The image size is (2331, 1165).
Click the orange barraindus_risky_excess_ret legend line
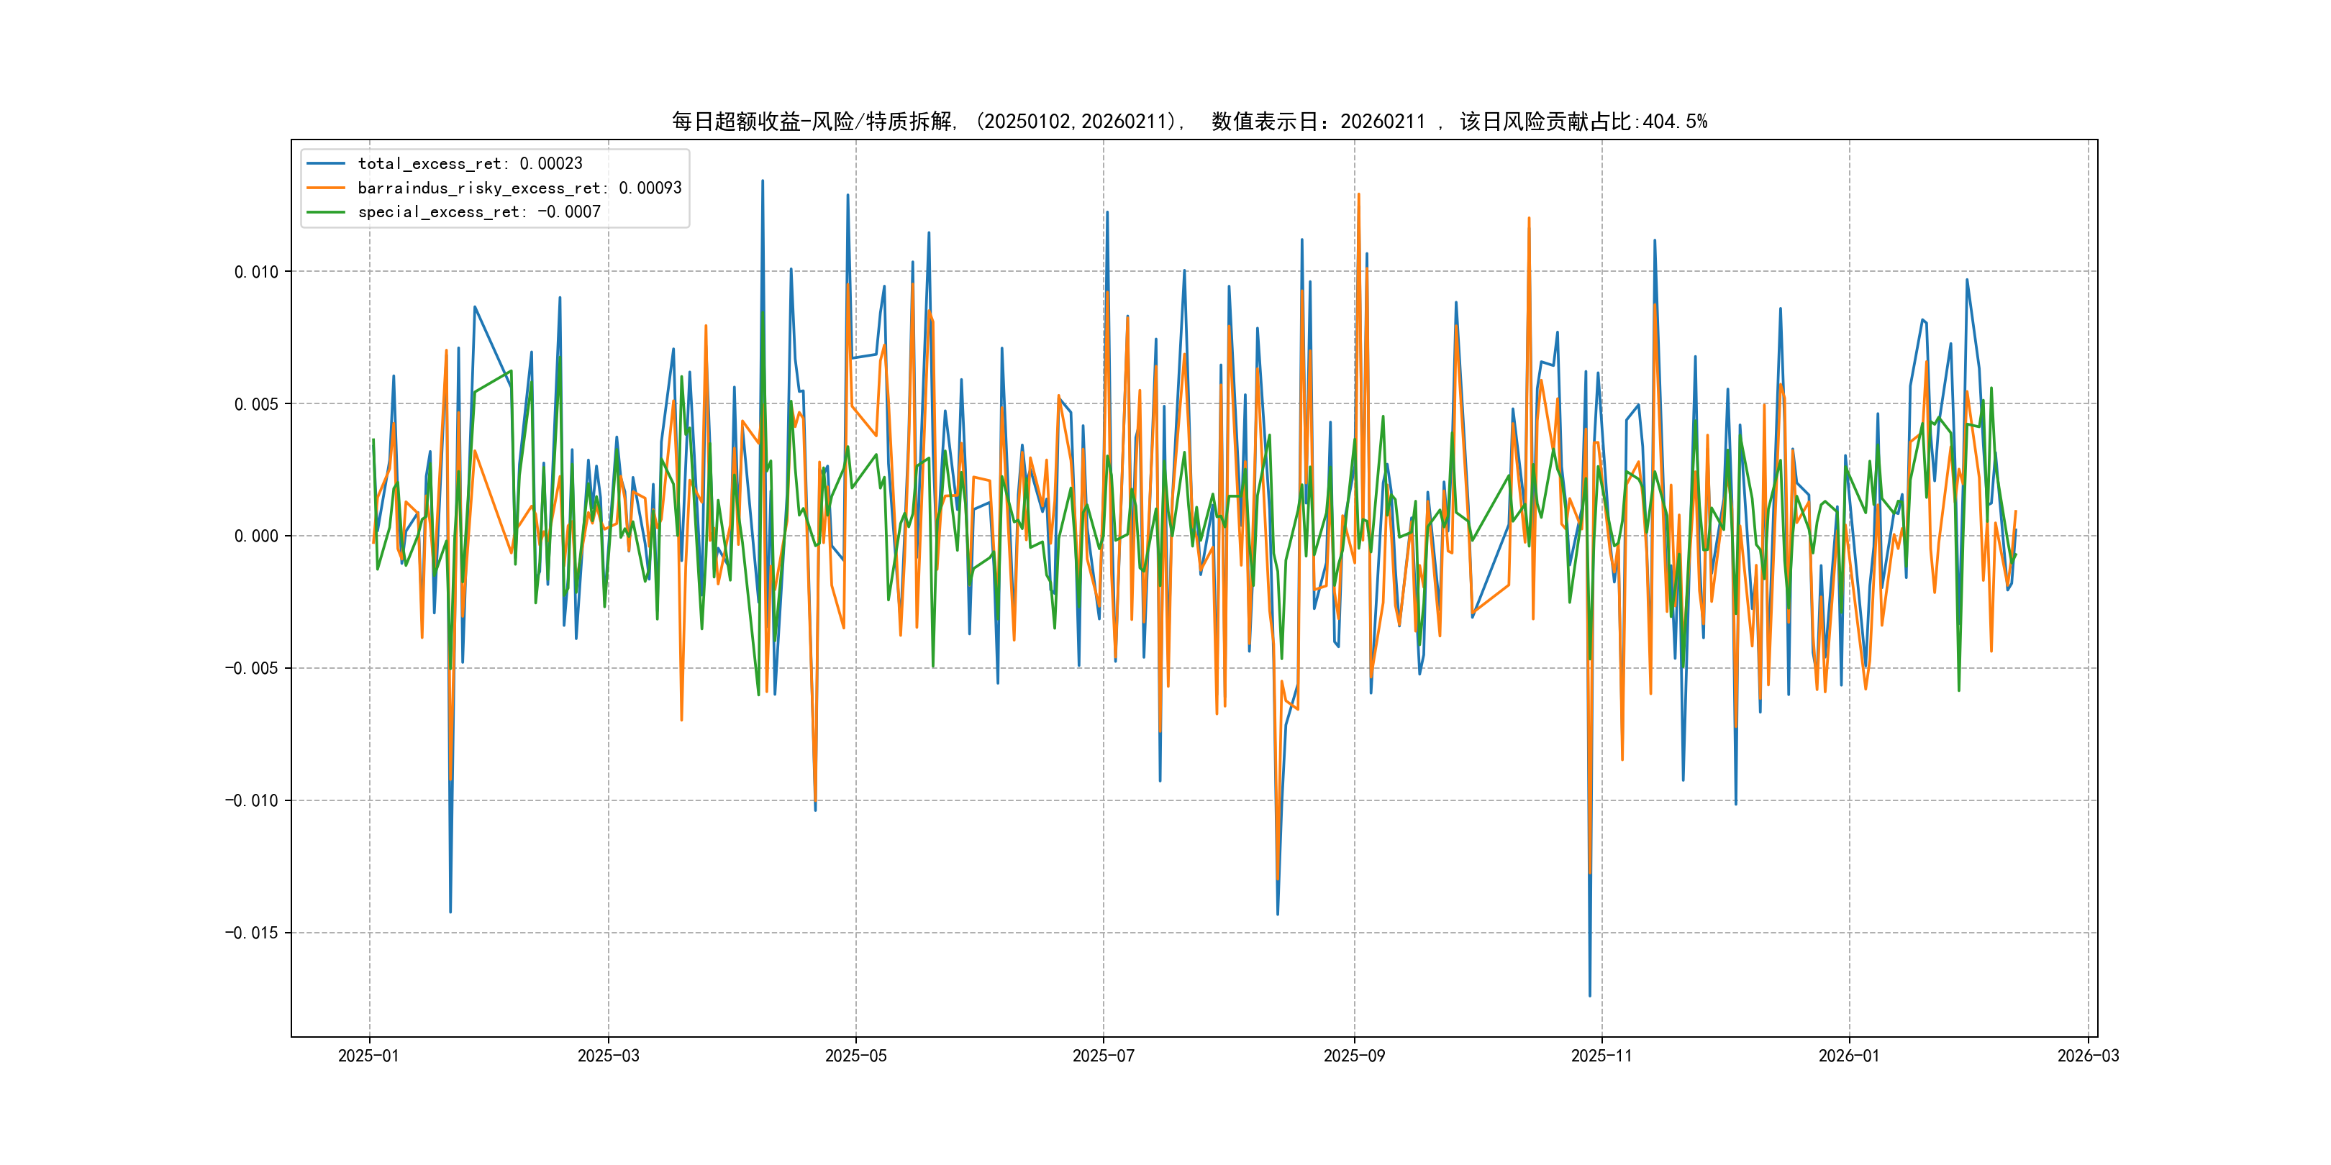[x=326, y=188]
